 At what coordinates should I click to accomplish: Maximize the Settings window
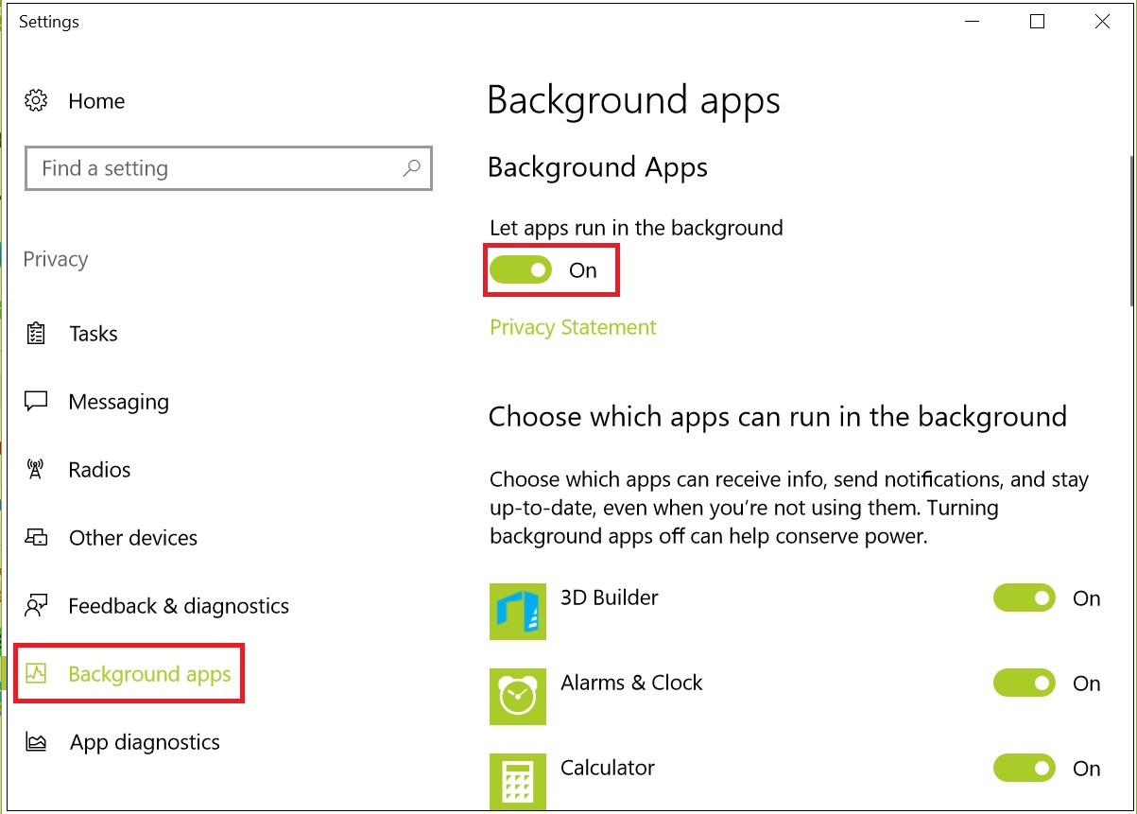1037,22
